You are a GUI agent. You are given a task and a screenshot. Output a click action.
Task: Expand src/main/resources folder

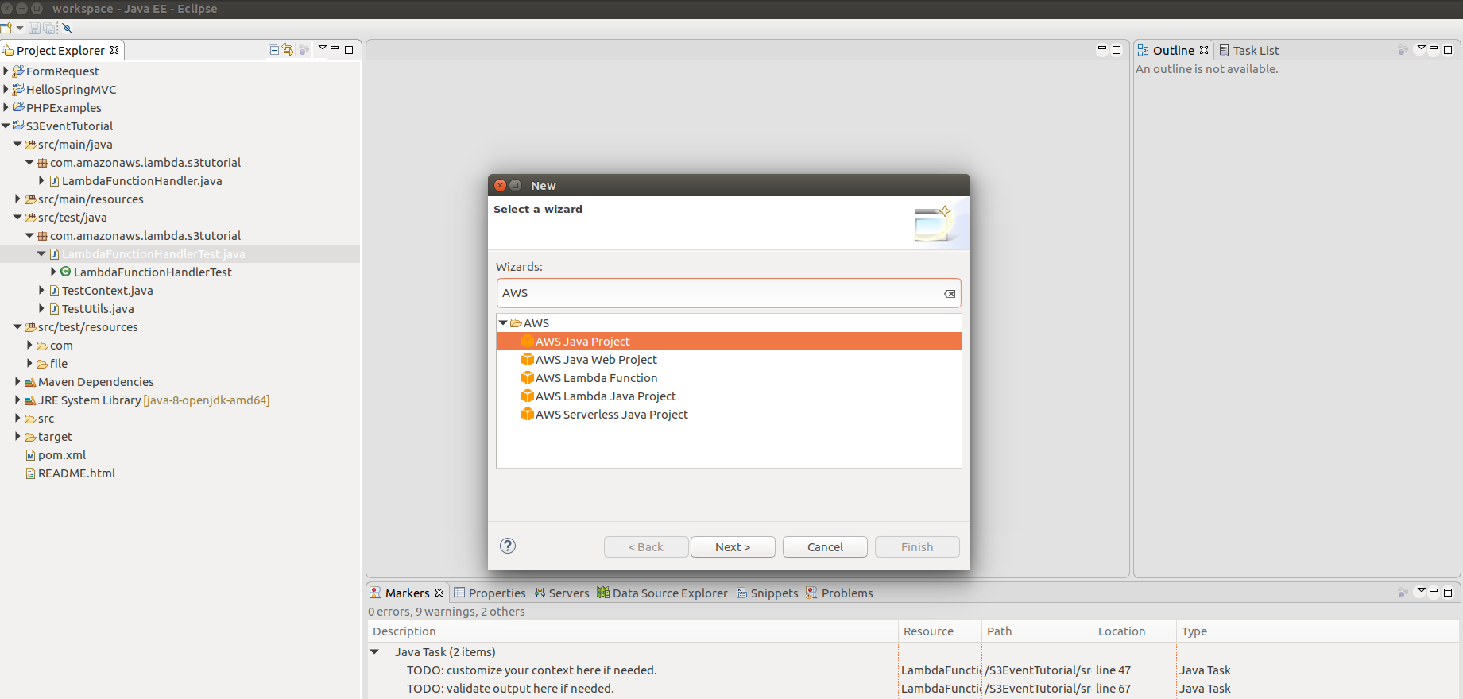(17, 199)
